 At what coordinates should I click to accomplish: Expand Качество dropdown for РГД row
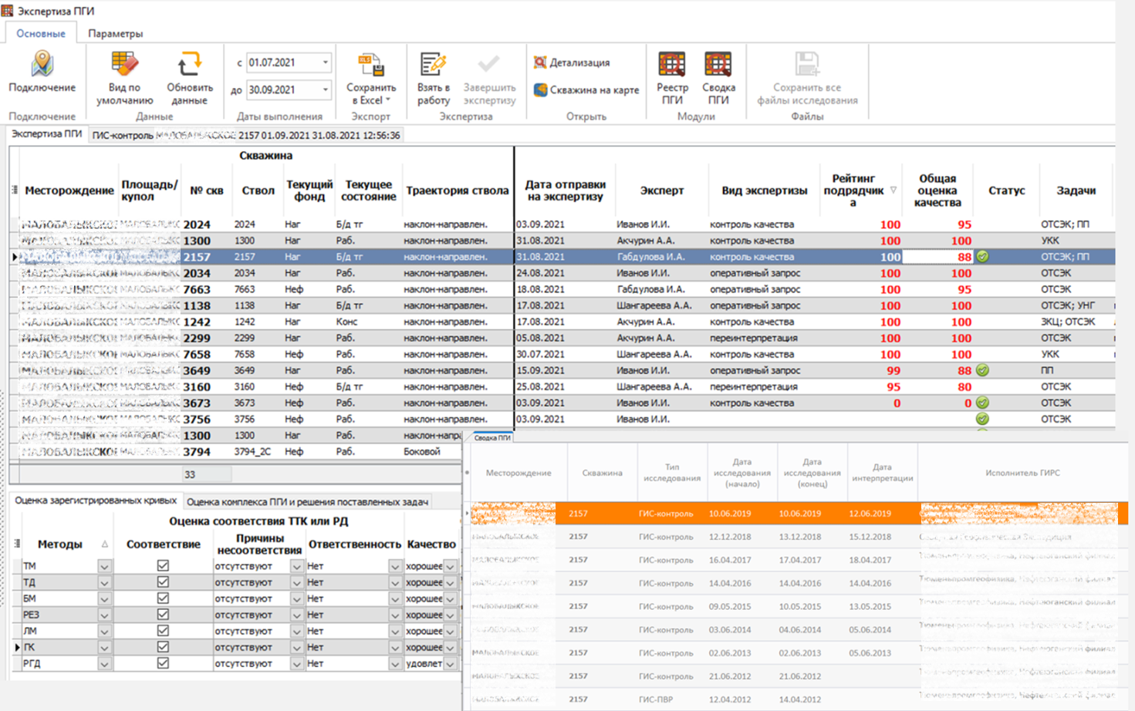click(450, 663)
